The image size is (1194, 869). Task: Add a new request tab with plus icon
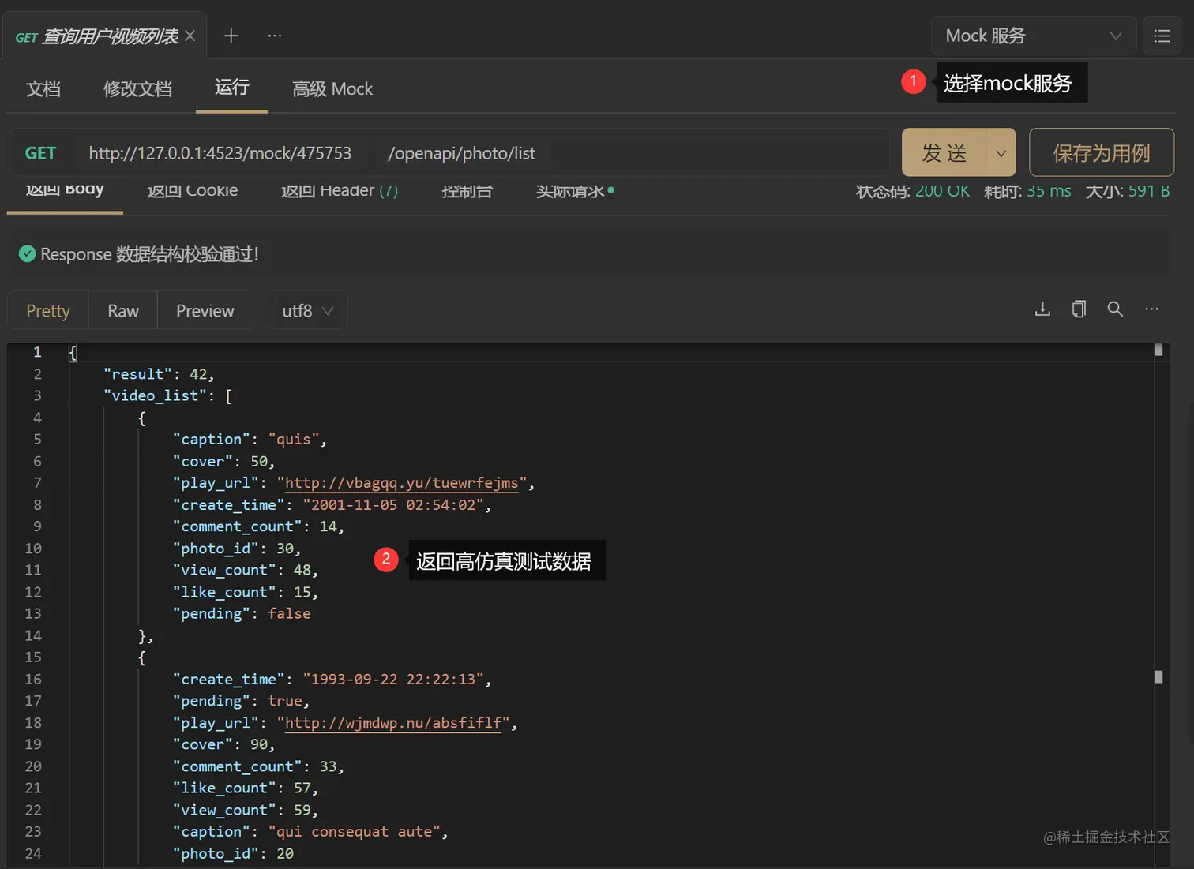coord(231,36)
